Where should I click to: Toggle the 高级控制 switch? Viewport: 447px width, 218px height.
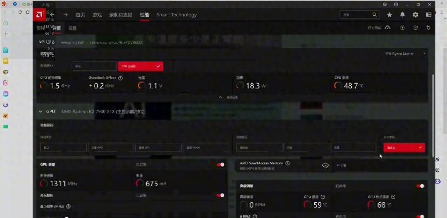[x=221, y=195]
